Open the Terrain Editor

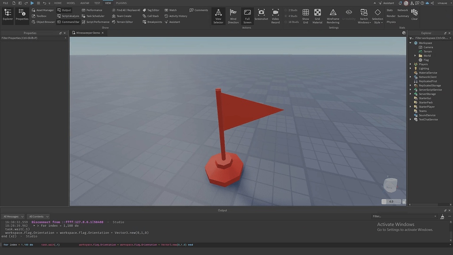point(123,22)
